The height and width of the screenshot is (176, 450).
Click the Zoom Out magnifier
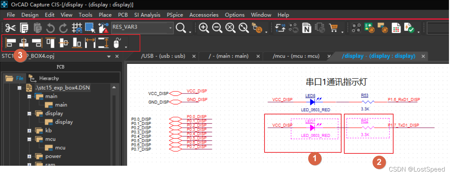pyautogui.click(x=217, y=28)
